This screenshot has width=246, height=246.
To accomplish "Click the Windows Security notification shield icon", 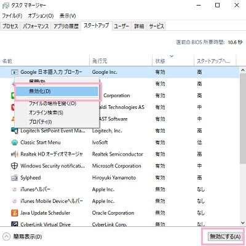I will click(14, 166).
